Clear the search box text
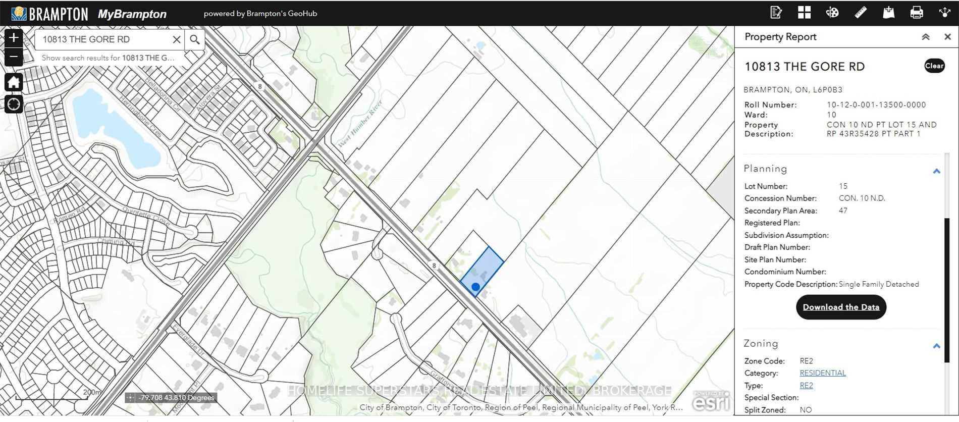This screenshot has width=959, height=422. click(176, 39)
